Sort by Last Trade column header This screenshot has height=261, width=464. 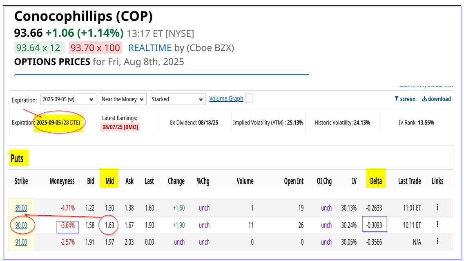[x=410, y=181]
